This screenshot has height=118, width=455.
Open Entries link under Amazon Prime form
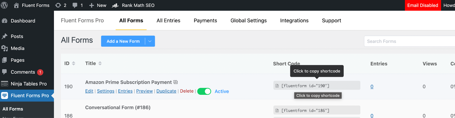125,91
